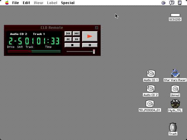Select the Audio CD 2 disc icon
The width and height of the screenshot is (187, 140).
coord(151,89)
